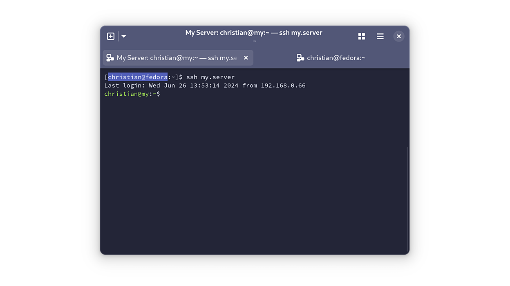The height and width of the screenshot is (286, 510).
Task: Select the My Server ssh tab
Action: tap(177, 58)
